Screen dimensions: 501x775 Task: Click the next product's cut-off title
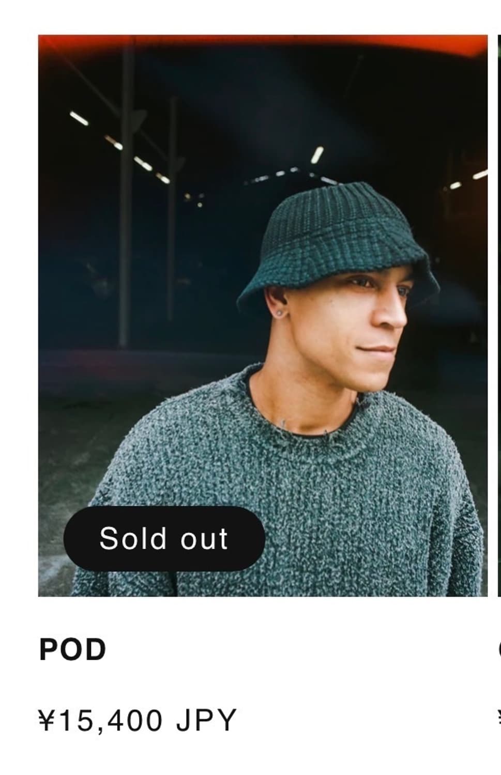(499, 649)
